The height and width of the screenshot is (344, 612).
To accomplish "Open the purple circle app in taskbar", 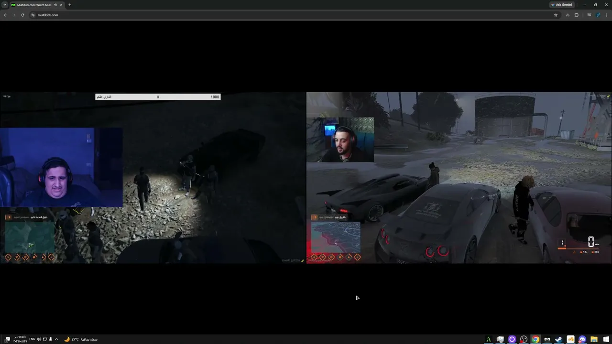I will point(512,339).
